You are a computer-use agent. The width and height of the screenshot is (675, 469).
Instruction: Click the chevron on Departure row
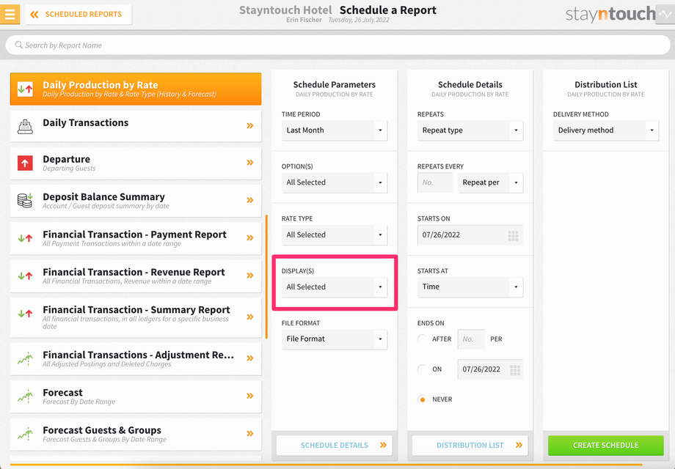pyautogui.click(x=249, y=163)
